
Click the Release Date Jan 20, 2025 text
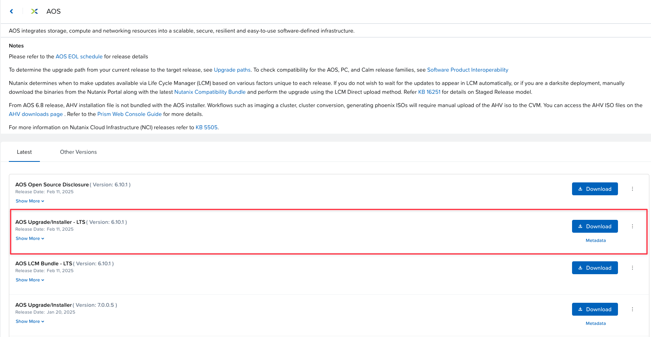[45, 312]
